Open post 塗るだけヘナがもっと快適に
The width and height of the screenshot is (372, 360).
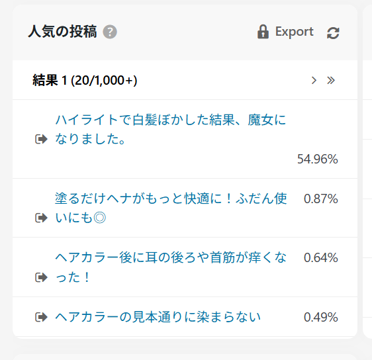(x=171, y=208)
